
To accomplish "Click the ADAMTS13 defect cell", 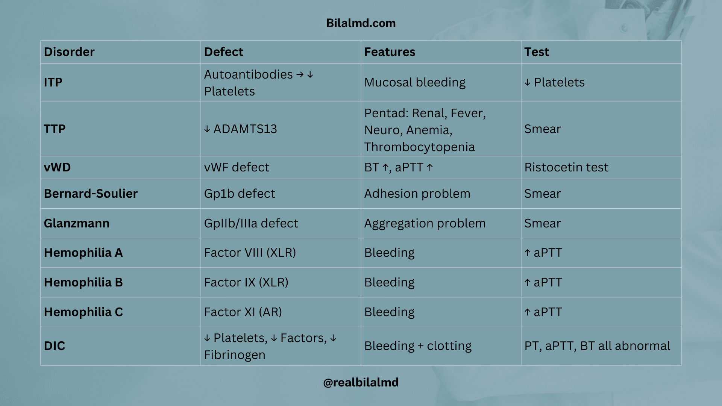I will pos(241,129).
